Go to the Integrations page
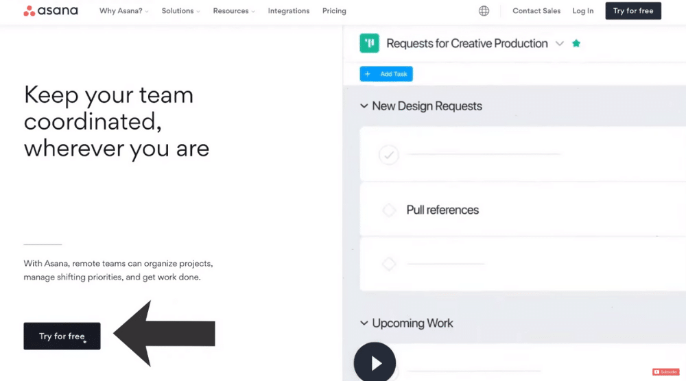 coord(289,11)
